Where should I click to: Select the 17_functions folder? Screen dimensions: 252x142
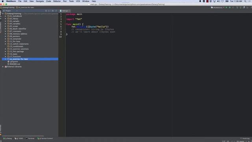[x=15, y=56]
